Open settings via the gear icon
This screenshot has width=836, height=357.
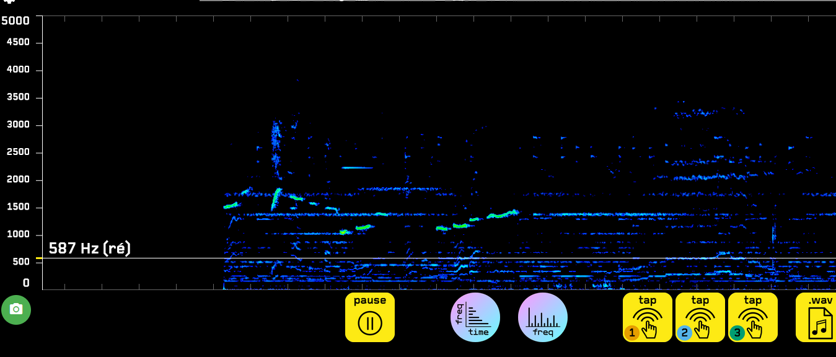pos(10,2)
